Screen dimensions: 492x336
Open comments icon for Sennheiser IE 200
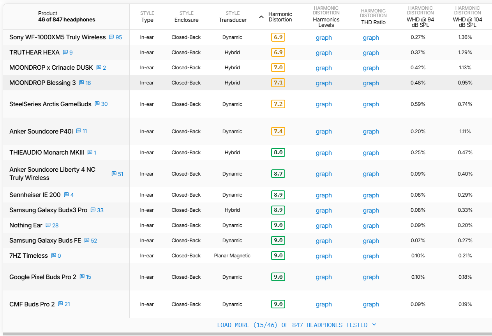[x=67, y=195]
